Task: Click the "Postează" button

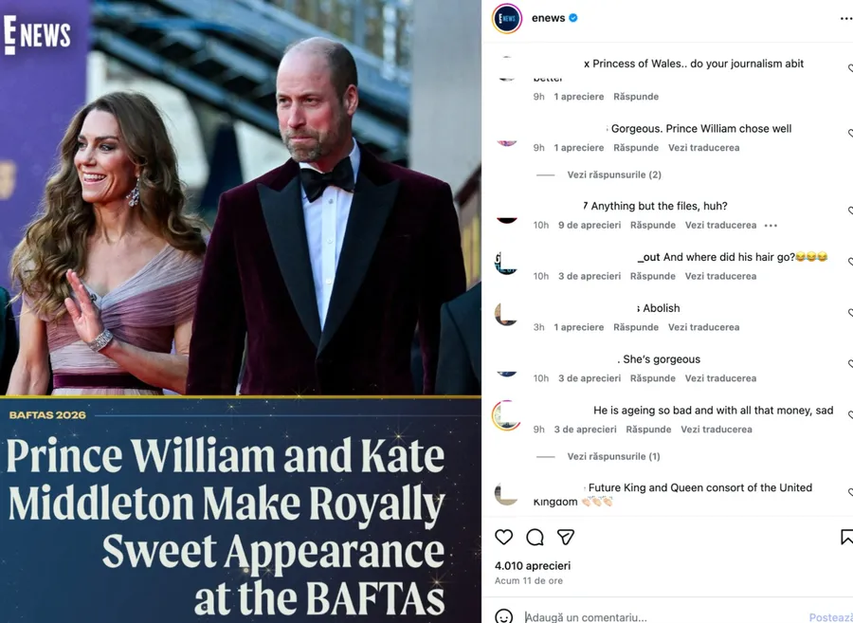Action: 830,617
